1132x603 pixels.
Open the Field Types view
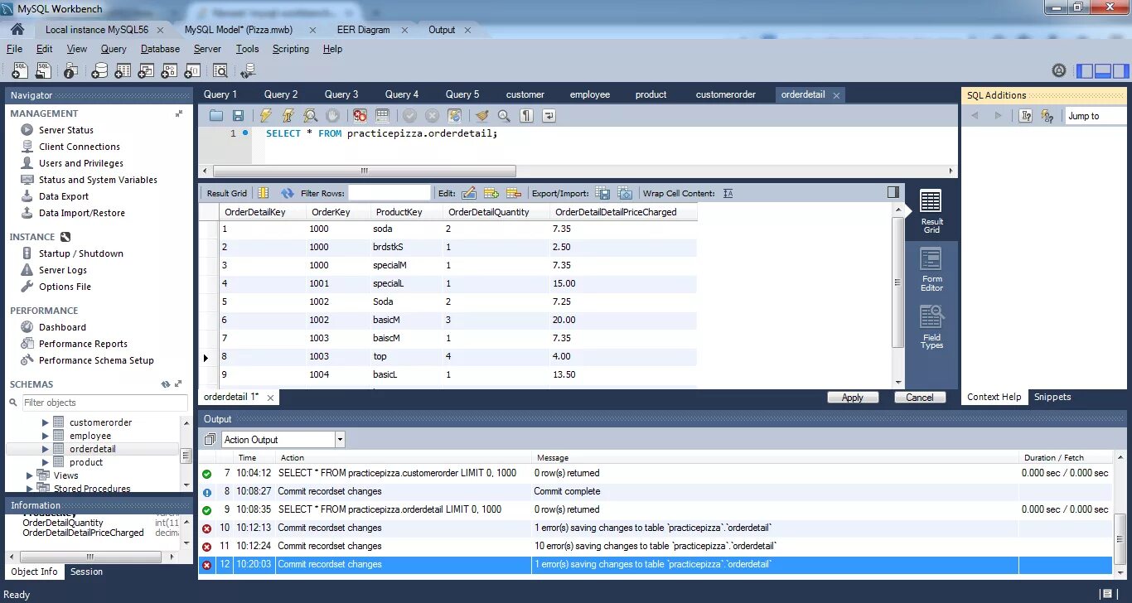point(931,327)
